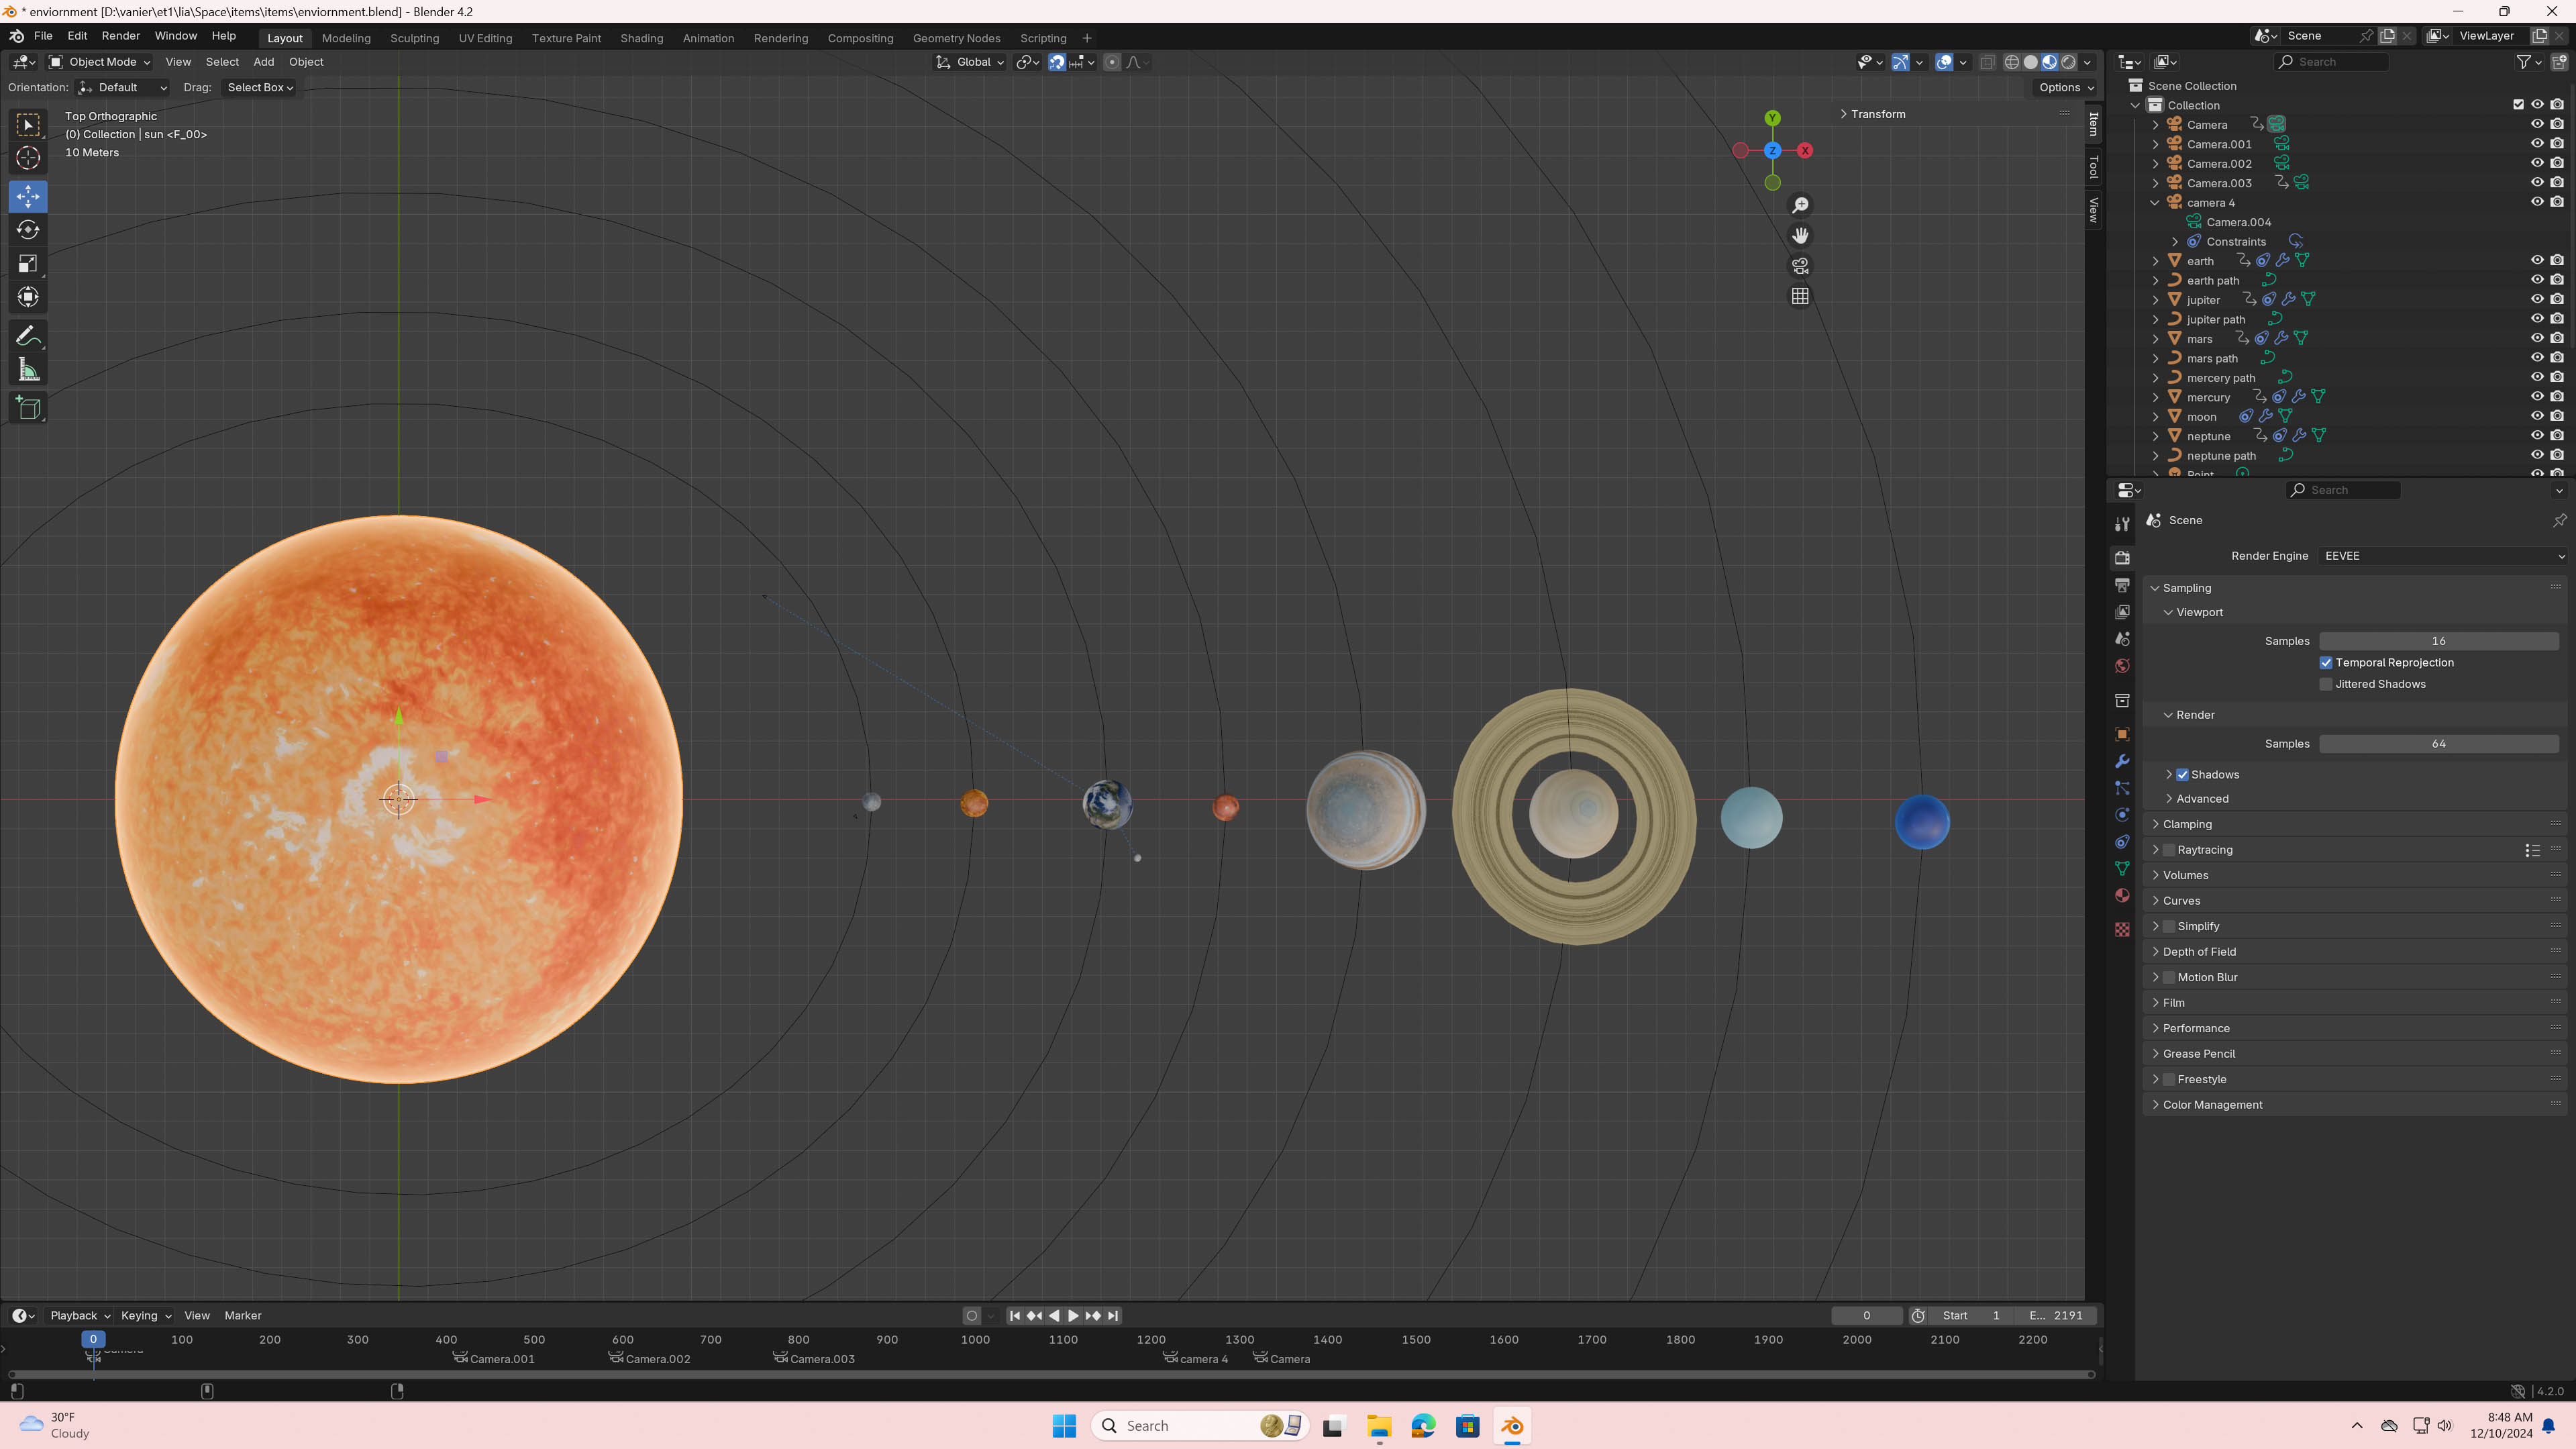Select the Measure tool
The height and width of the screenshot is (1449, 2576).
coord(28,371)
